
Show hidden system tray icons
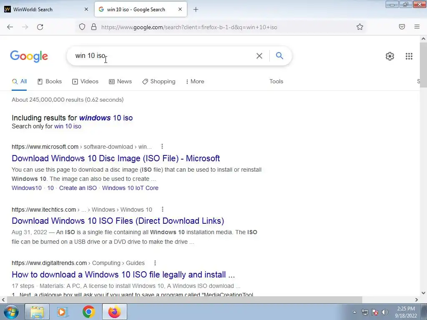point(354,312)
